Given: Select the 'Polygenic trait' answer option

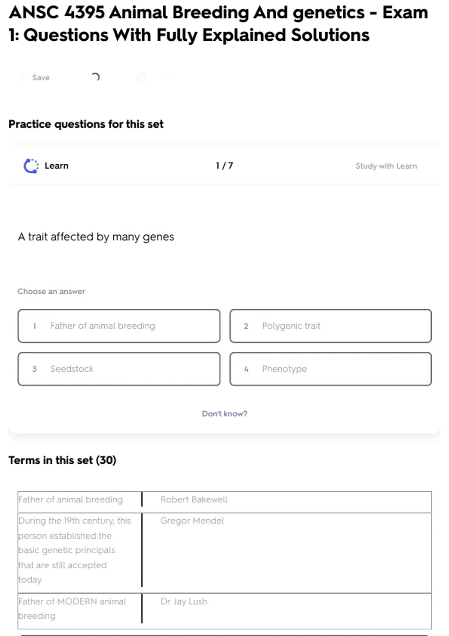Looking at the screenshot, I should click(330, 326).
